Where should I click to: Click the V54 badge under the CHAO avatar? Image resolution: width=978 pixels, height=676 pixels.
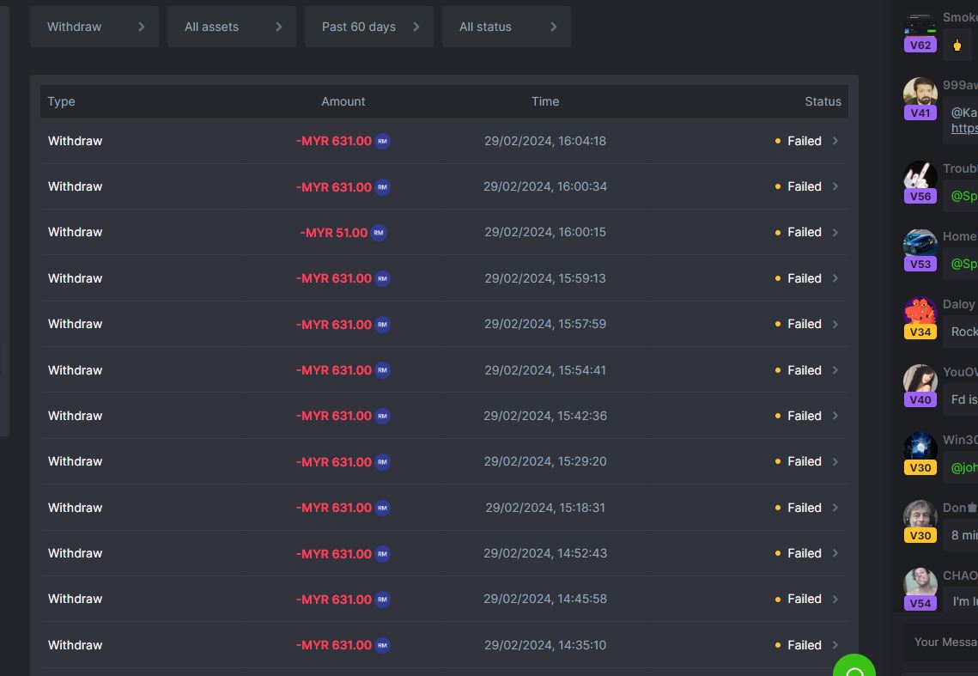920,603
